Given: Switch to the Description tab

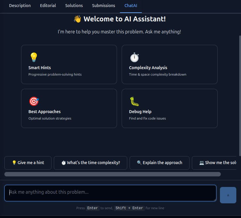Looking at the screenshot, I should pyautogui.click(x=20, y=6).
